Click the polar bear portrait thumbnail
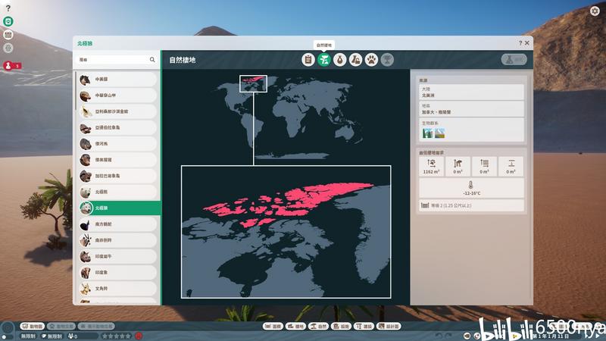 coord(86,192)
